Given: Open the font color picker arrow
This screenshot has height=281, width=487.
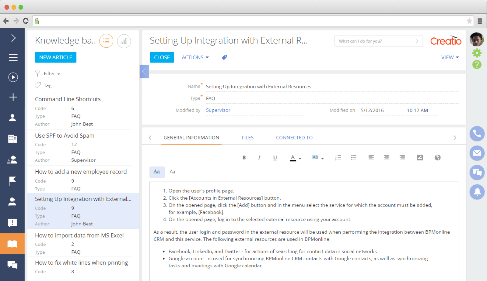Looking at the screenshot, I should click(x=300, y=158).
